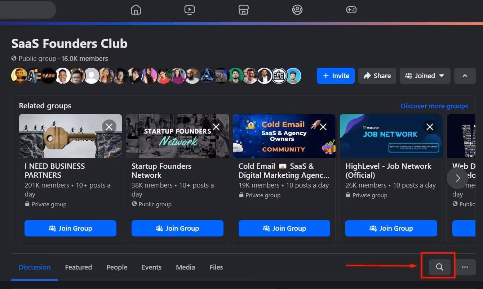The height and width of the screenshot is (289, 483).
Task: Open the Discover more groups link
Action: point(434,106)
